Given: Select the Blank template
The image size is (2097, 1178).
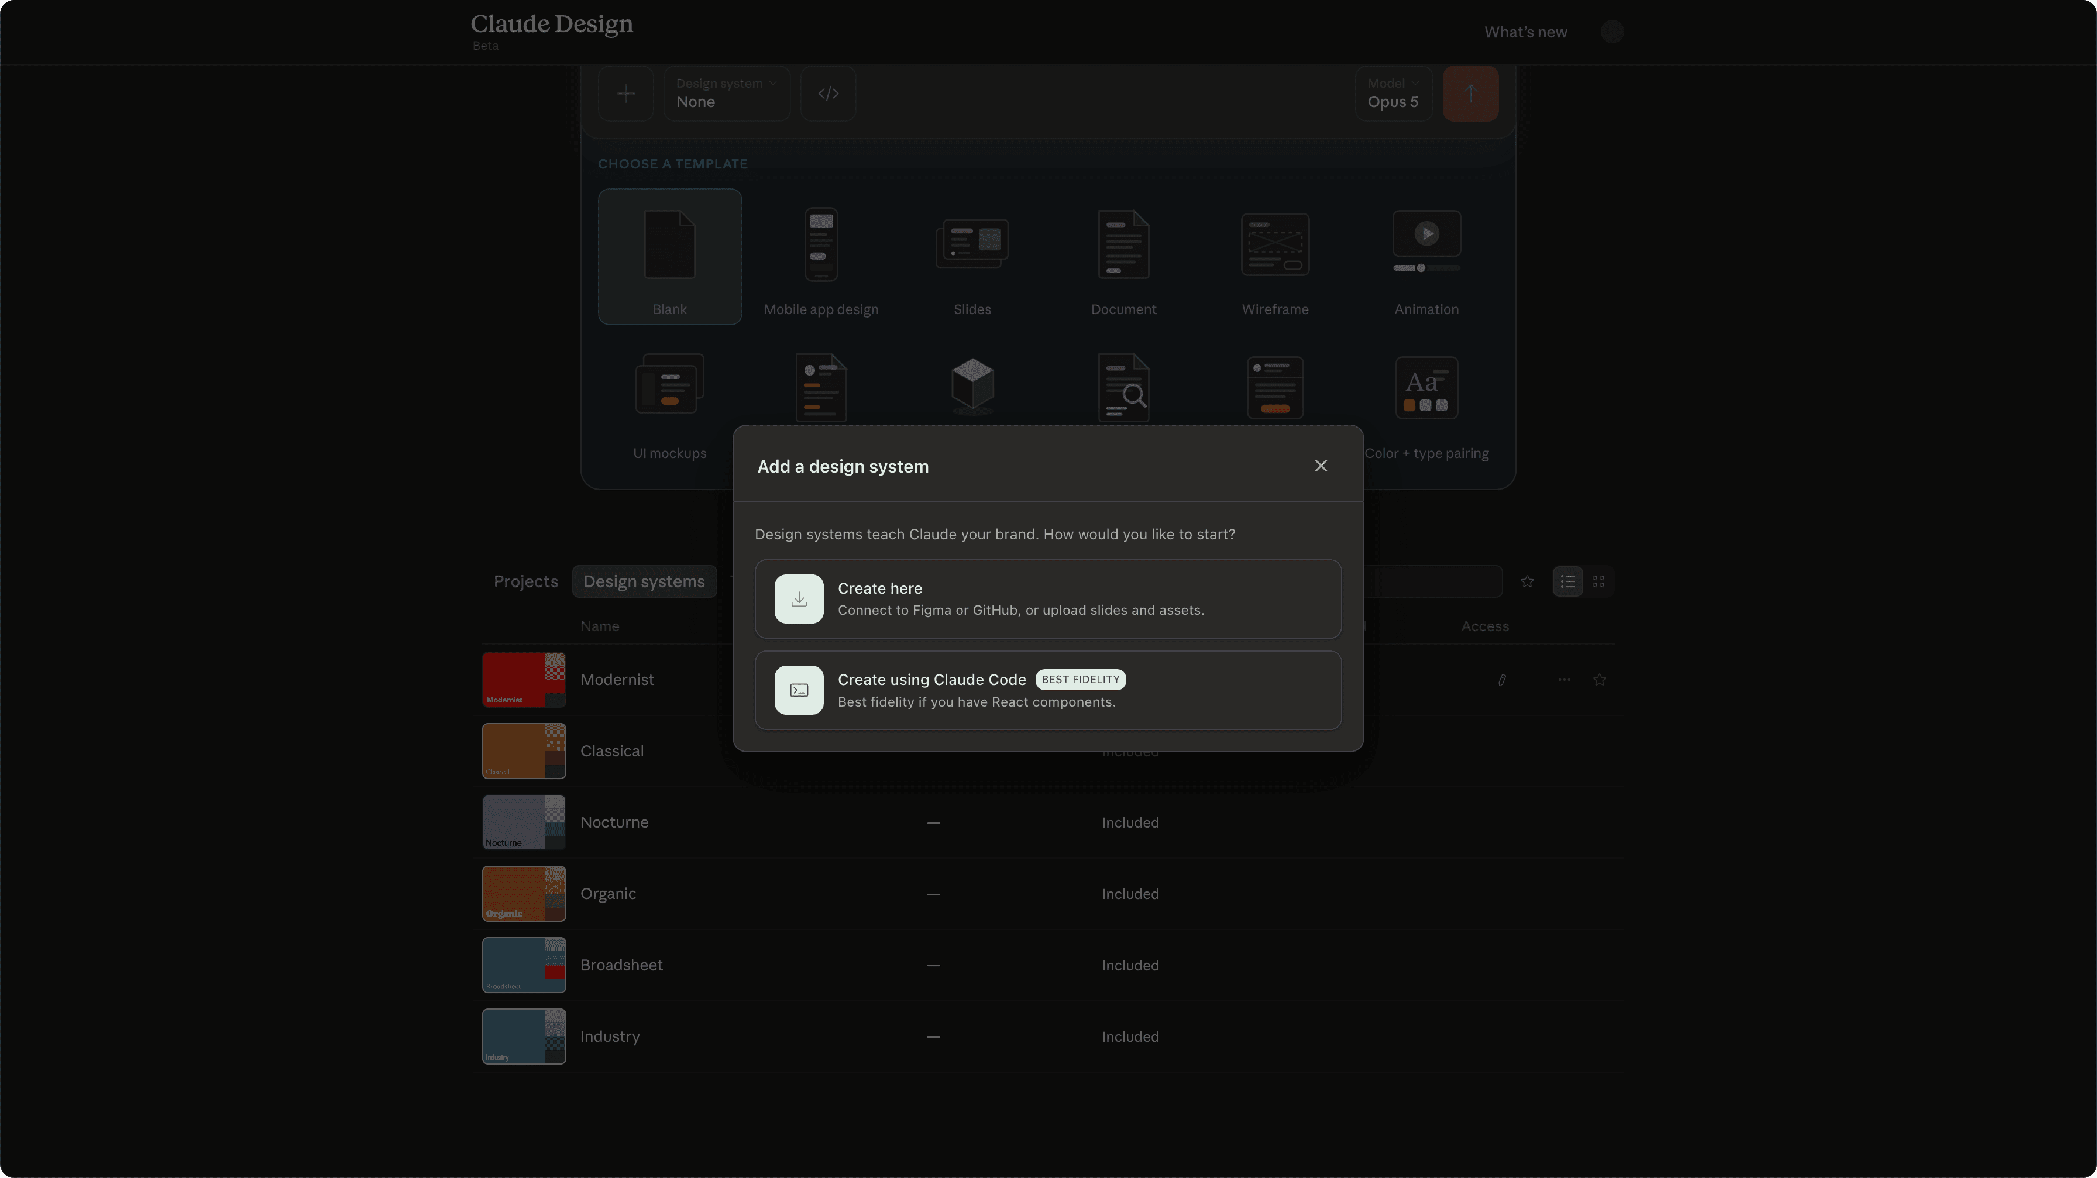Looking at the screenshot, I should tap(669, 256).
